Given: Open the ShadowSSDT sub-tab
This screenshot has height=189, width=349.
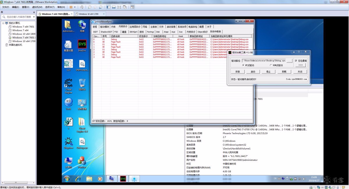Looking at the screenshot, I should tap(106, 32).
